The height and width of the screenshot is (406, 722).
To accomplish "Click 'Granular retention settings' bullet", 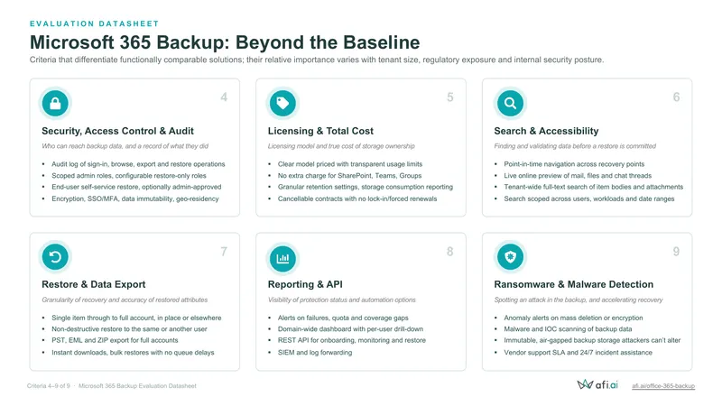I will (366, 187).
